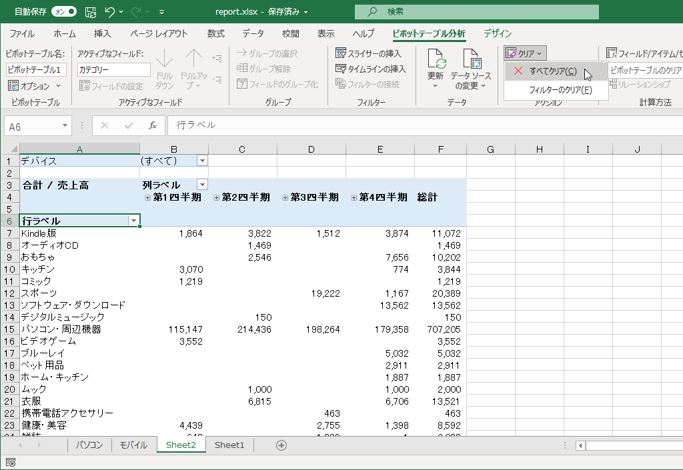
Task: Open the デバイス filter dropdown in B1
Action: coord(202,161)
